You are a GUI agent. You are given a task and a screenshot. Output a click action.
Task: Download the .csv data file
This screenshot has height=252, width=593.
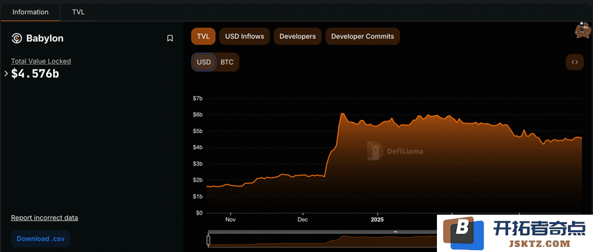click(x=41, y=238)
